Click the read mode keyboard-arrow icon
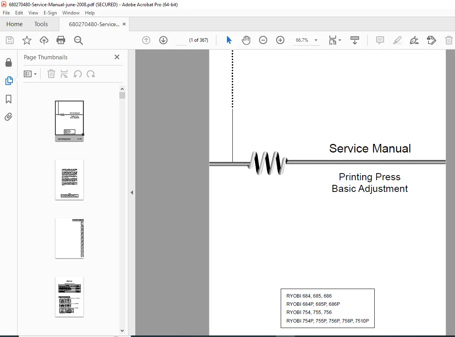The width and height of the screenshot is (455, 337). pos(354,40)
